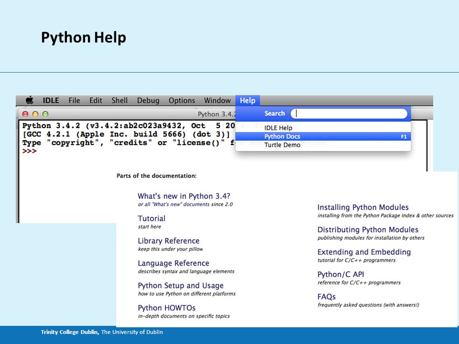The height and width of the screenshot is (344, 459).
Task: Click the "Python Help" slide title
Action: (83, 38)
